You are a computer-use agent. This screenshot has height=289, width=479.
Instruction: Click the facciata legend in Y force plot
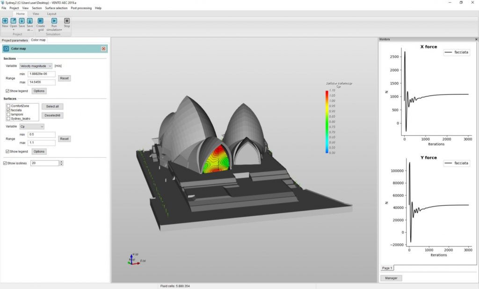[457, 163]
